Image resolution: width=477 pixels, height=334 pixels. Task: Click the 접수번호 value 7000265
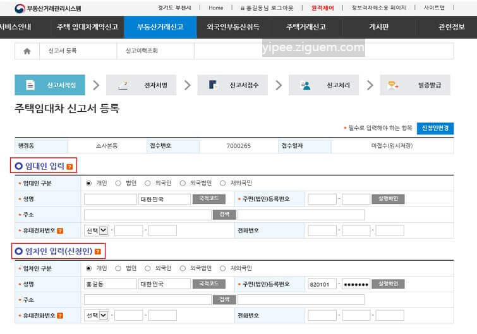point(239,146)
